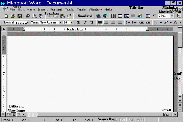Screen dimensions: 183x122
Task: Save the document with the floppy disk icon
Action: click(x=20, y=16)
